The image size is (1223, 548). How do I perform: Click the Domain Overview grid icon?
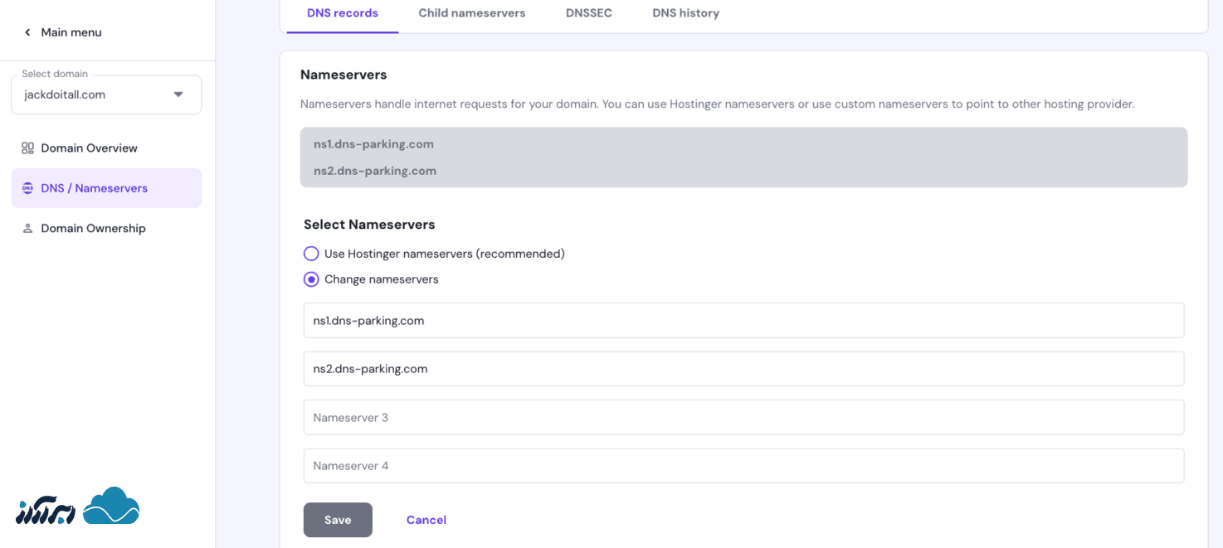27,148
